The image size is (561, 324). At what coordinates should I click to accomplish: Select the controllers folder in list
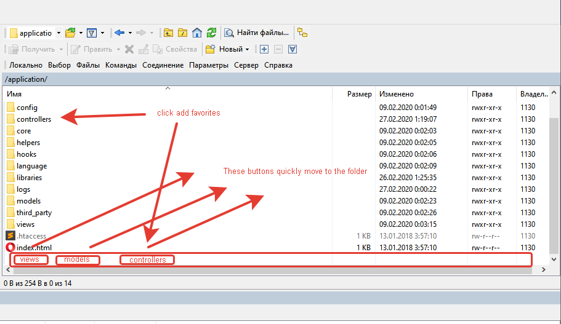34,119
